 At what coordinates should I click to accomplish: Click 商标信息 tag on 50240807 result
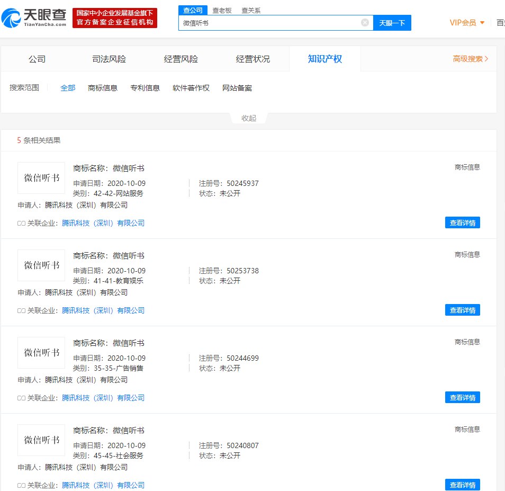tap(467, 429)
